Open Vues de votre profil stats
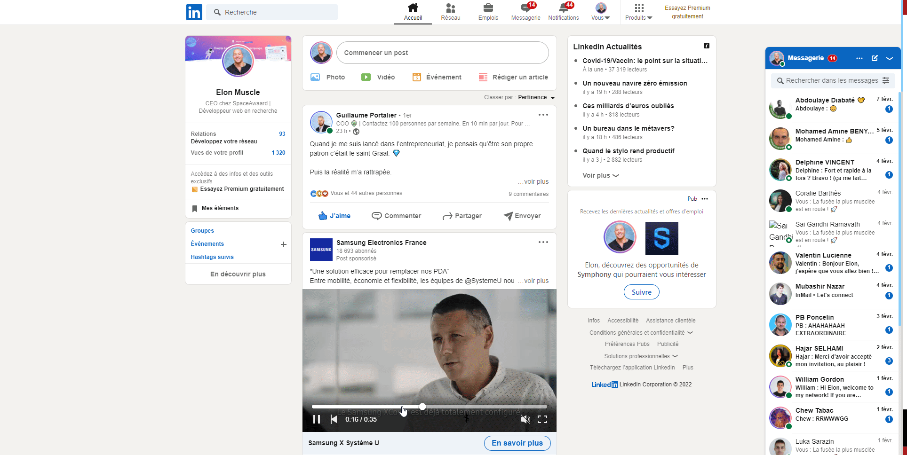Screen dimensions: 907x455 click(238, 153)
